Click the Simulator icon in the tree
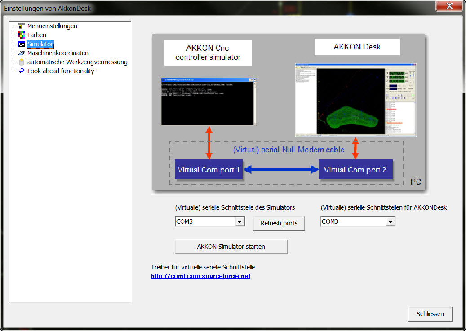 click(21, 44)
